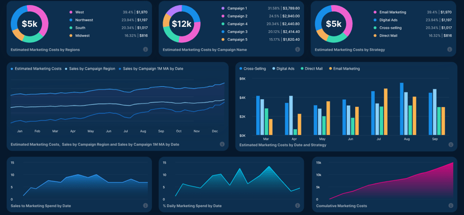Click Estimated Marketing Costs by Date and Strategy title
This screenshot has height=215, width=464.
coord(282,145)
